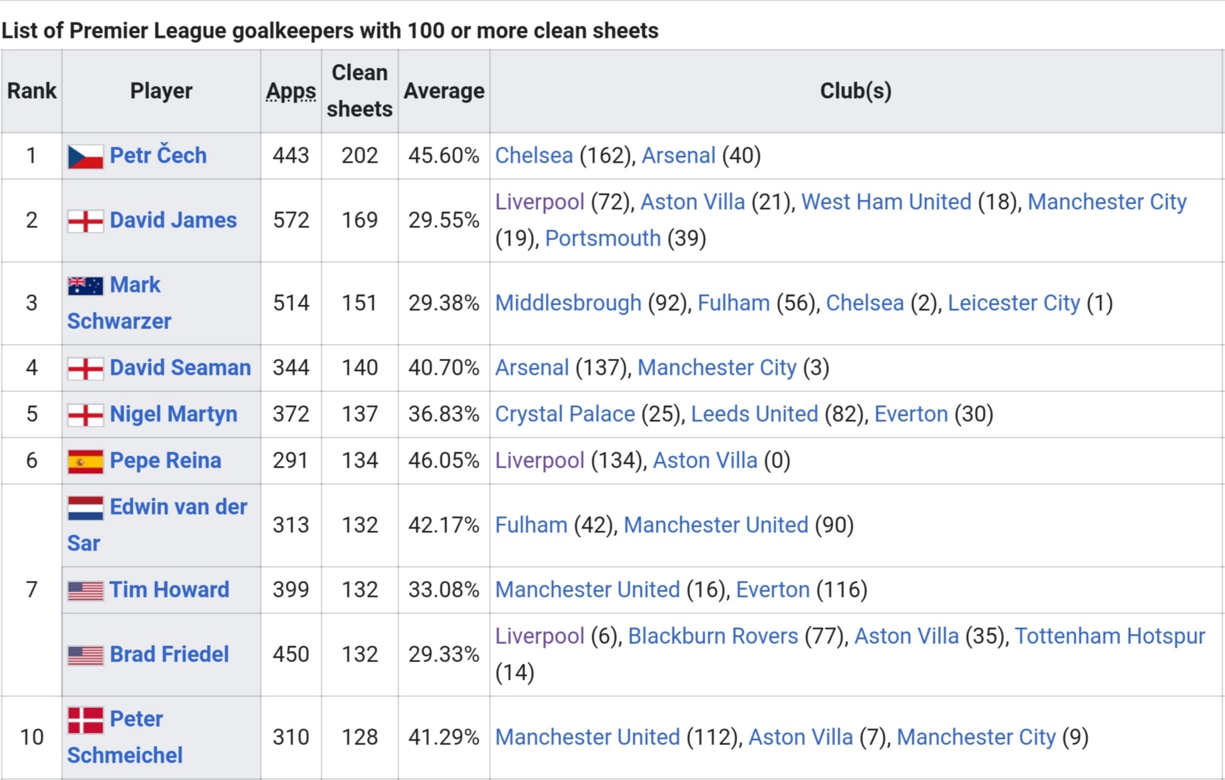This screenshot has width=1225, height=780.
Task: Click the England flag next to David James
Action: 85,221
